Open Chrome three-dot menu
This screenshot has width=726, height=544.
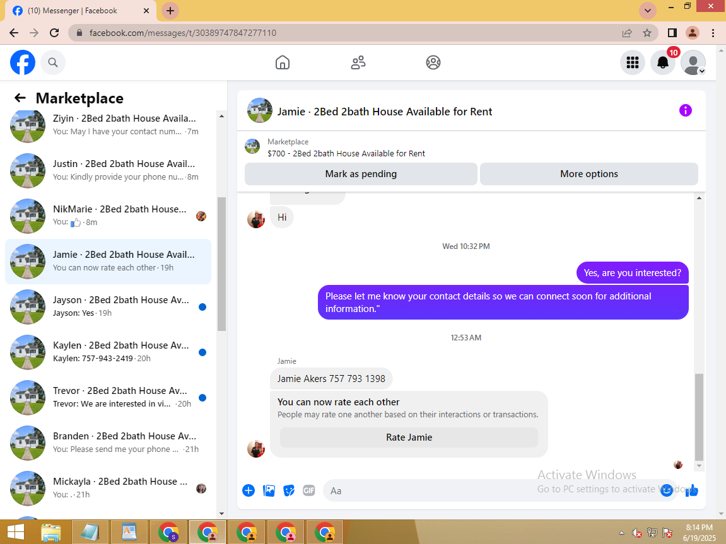713,33
